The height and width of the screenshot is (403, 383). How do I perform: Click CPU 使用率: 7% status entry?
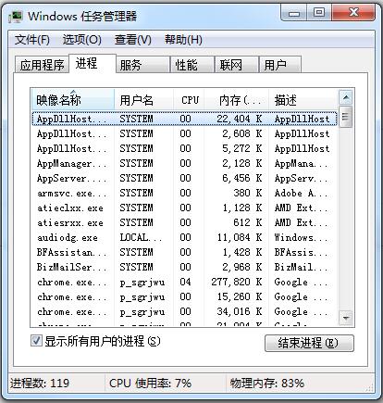pyautogui.click(x=150, y=384)
